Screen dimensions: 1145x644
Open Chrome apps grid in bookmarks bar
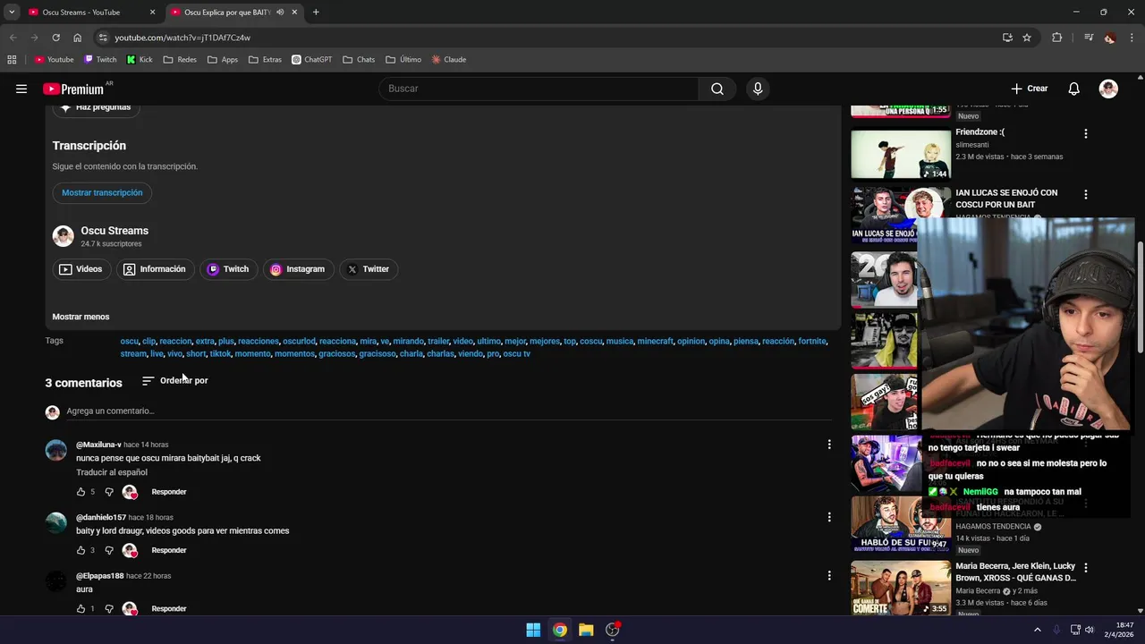click(12, 60)
